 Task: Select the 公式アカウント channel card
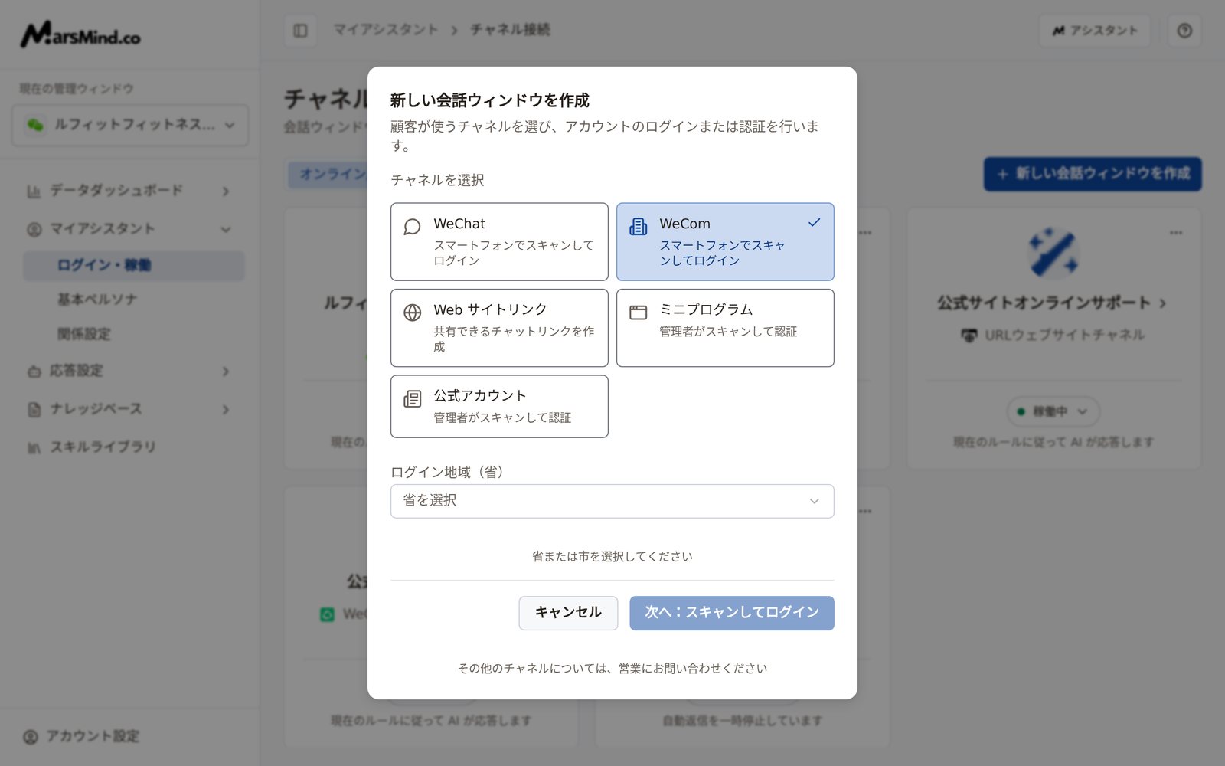499,406
